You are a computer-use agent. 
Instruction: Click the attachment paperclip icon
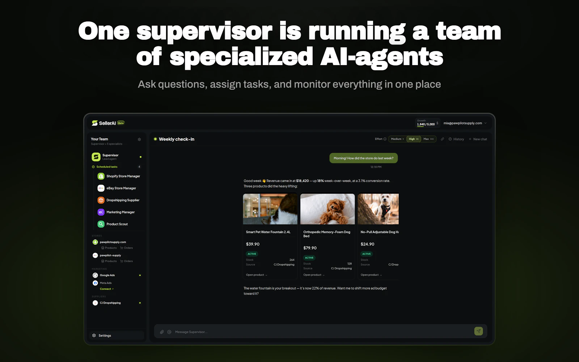click(x=162, y=332)
